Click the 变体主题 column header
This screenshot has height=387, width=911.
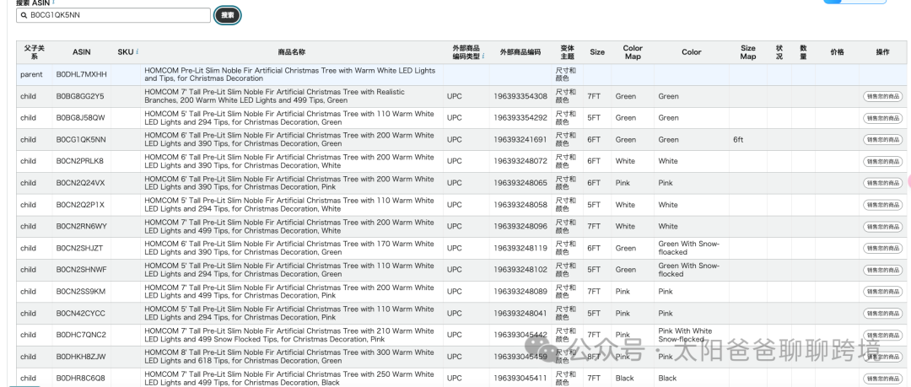click(568, 52)
